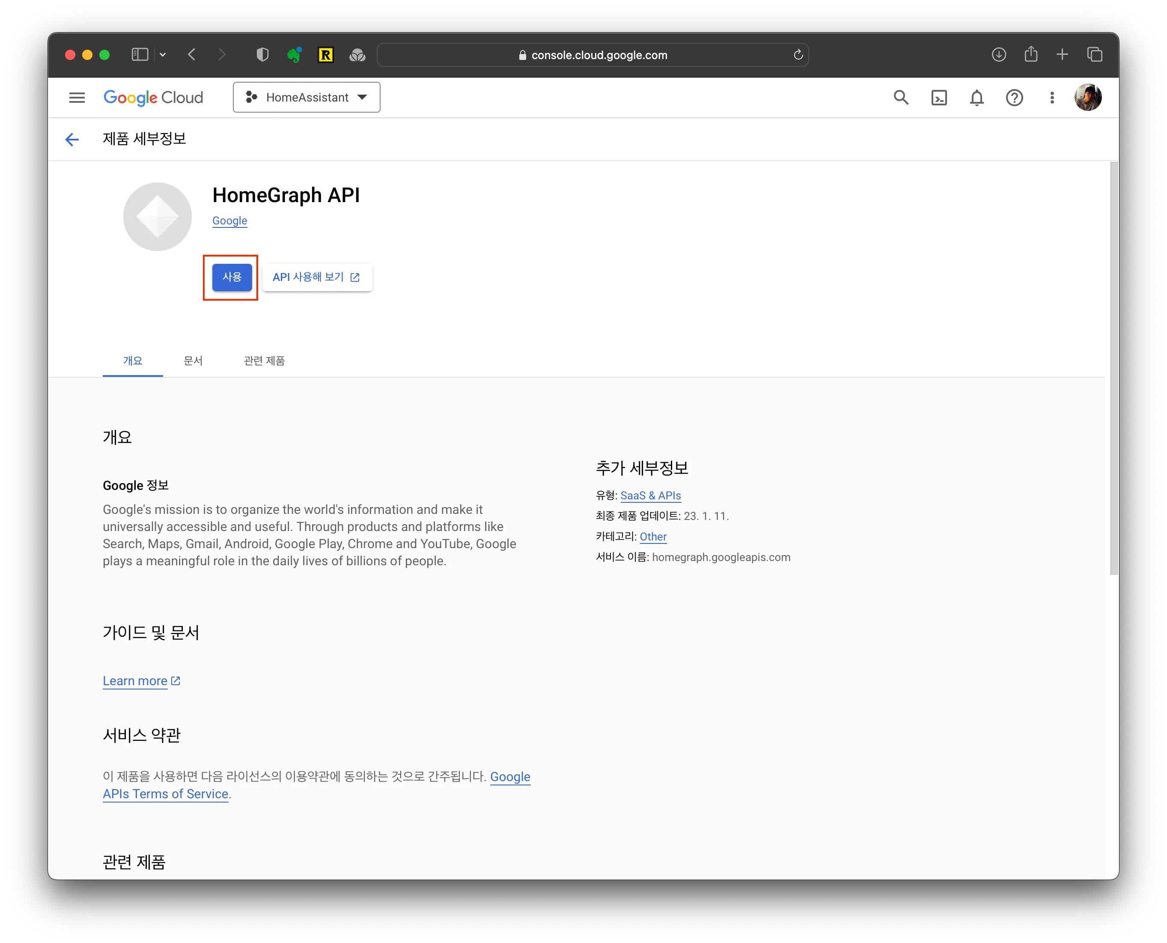Click the console.cloud.google.com address bar
Screen dimensions: 1167x943
pyautogui.click(x=593, y=55)
